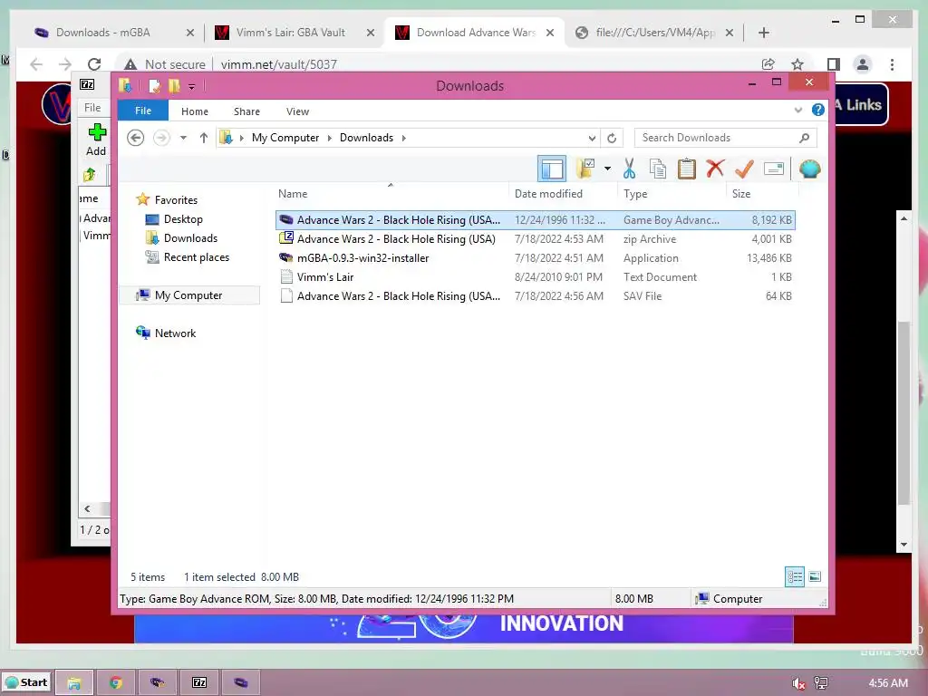Select mGBA-0.9.3-win32-installer file
The width and height of the screenshot is (928, 696).
click(535, 258)
